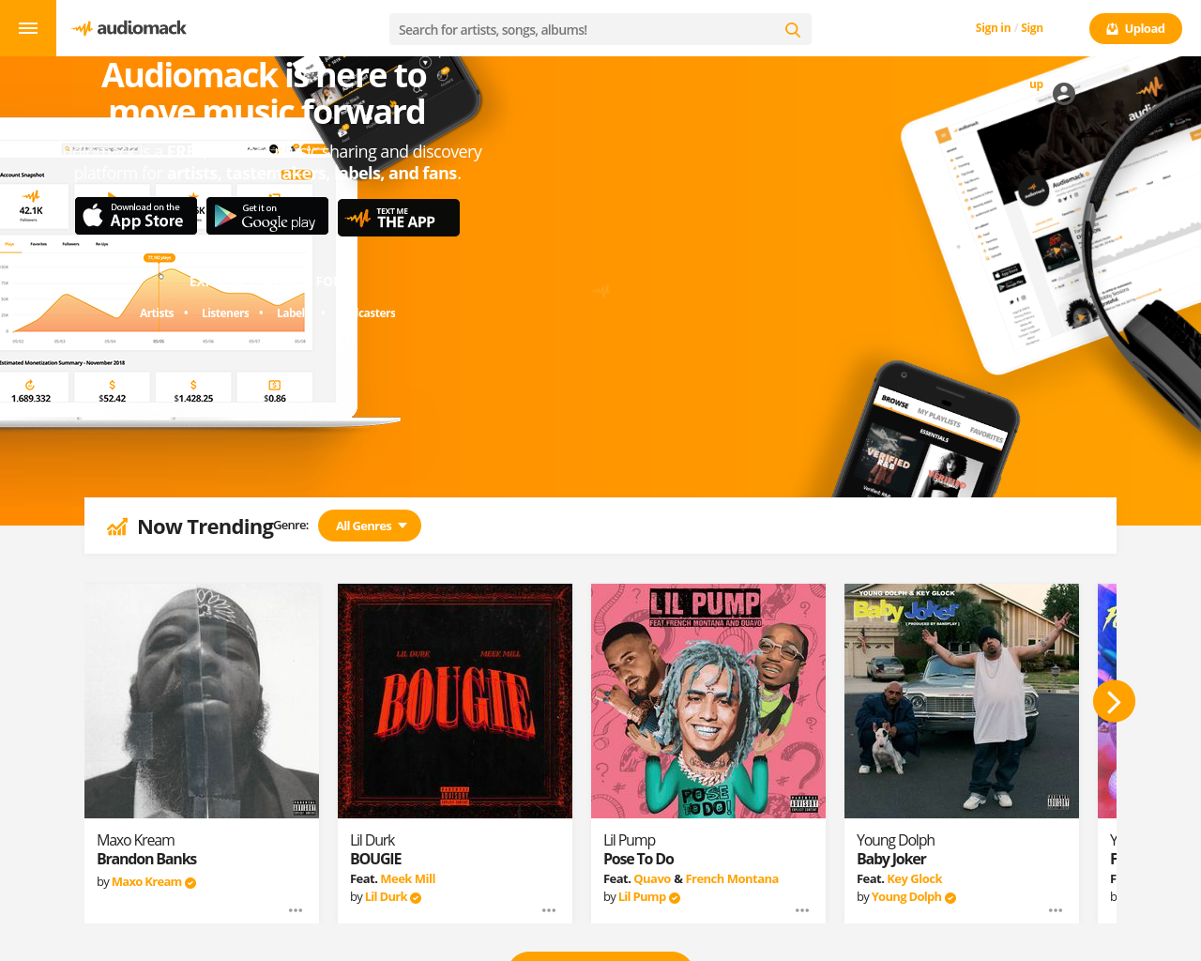Get the app on Google Play
This screenshot has height=961, width=1201.
pyautogui.click(x=267, y=216)
